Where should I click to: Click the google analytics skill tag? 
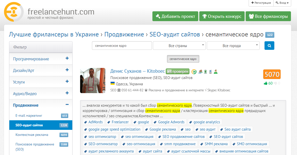tap(205, 122)
